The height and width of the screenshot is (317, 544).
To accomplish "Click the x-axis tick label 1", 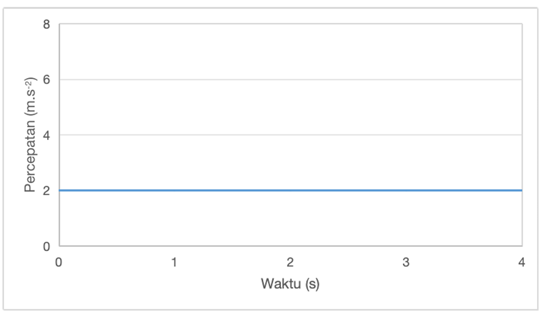I will [x=174, y=263].
